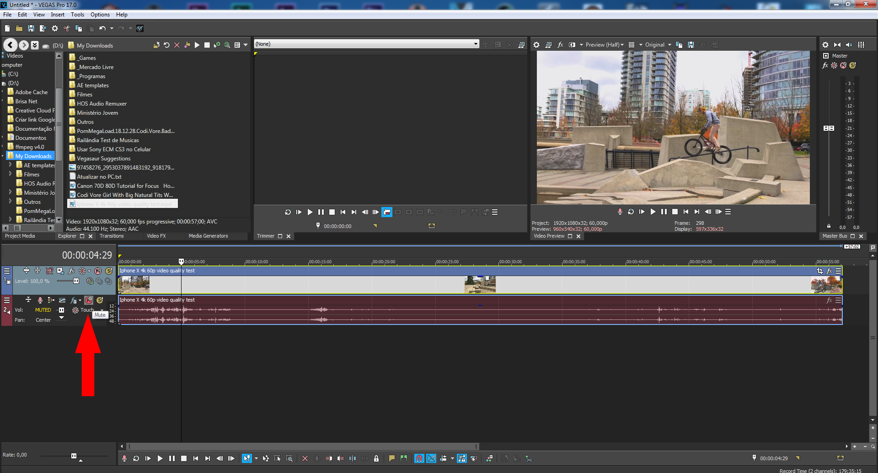Click the middle thumbnail of the video clip
878x473 pixels.
click(x=480, y=285)
